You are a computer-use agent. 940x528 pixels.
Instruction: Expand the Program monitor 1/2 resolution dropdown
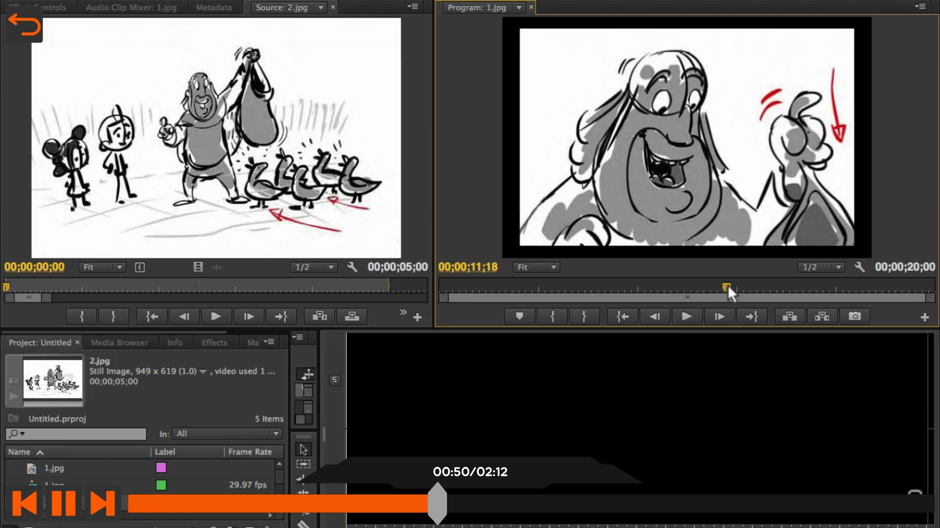pyautogui.click(x=822, y=267)
